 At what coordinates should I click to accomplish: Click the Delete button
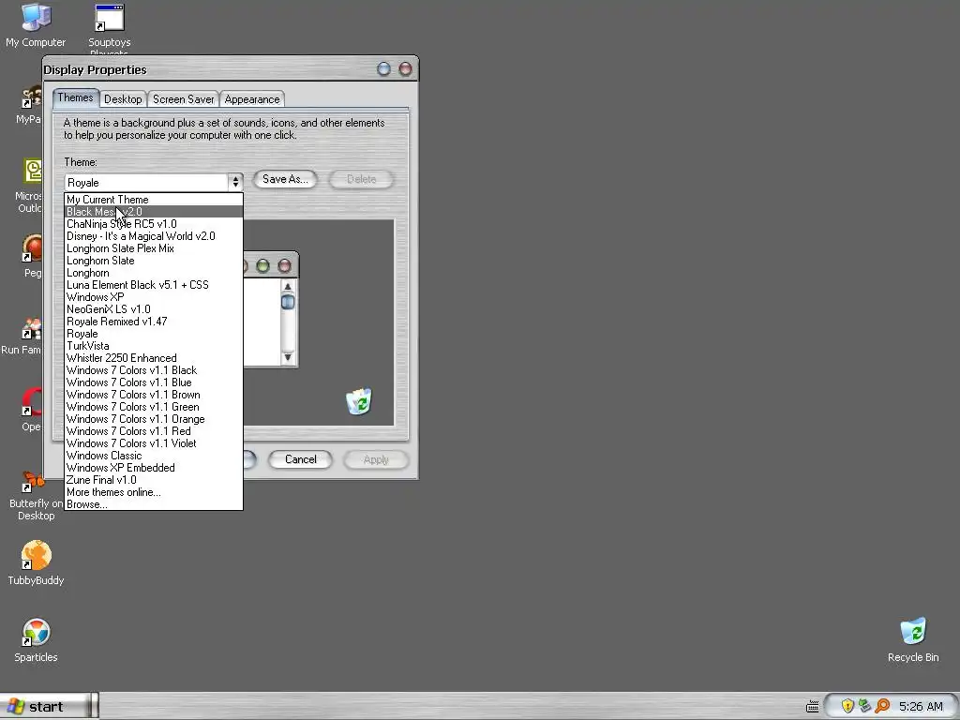point(361,179)
